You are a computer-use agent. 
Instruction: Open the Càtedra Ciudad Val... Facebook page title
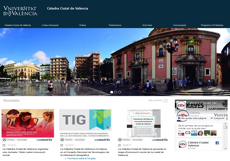(x=203, y=103)
